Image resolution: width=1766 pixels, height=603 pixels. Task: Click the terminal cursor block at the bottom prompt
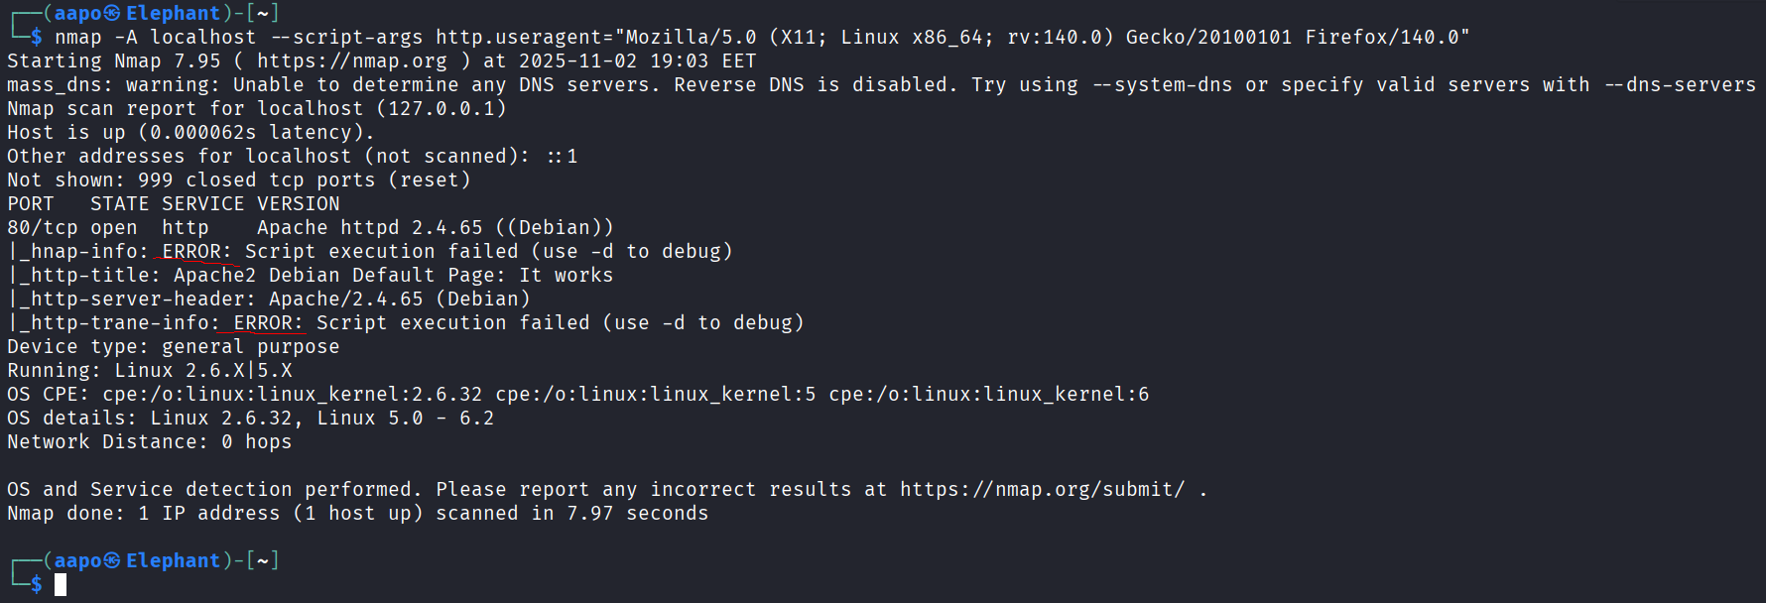coord(61,585)
